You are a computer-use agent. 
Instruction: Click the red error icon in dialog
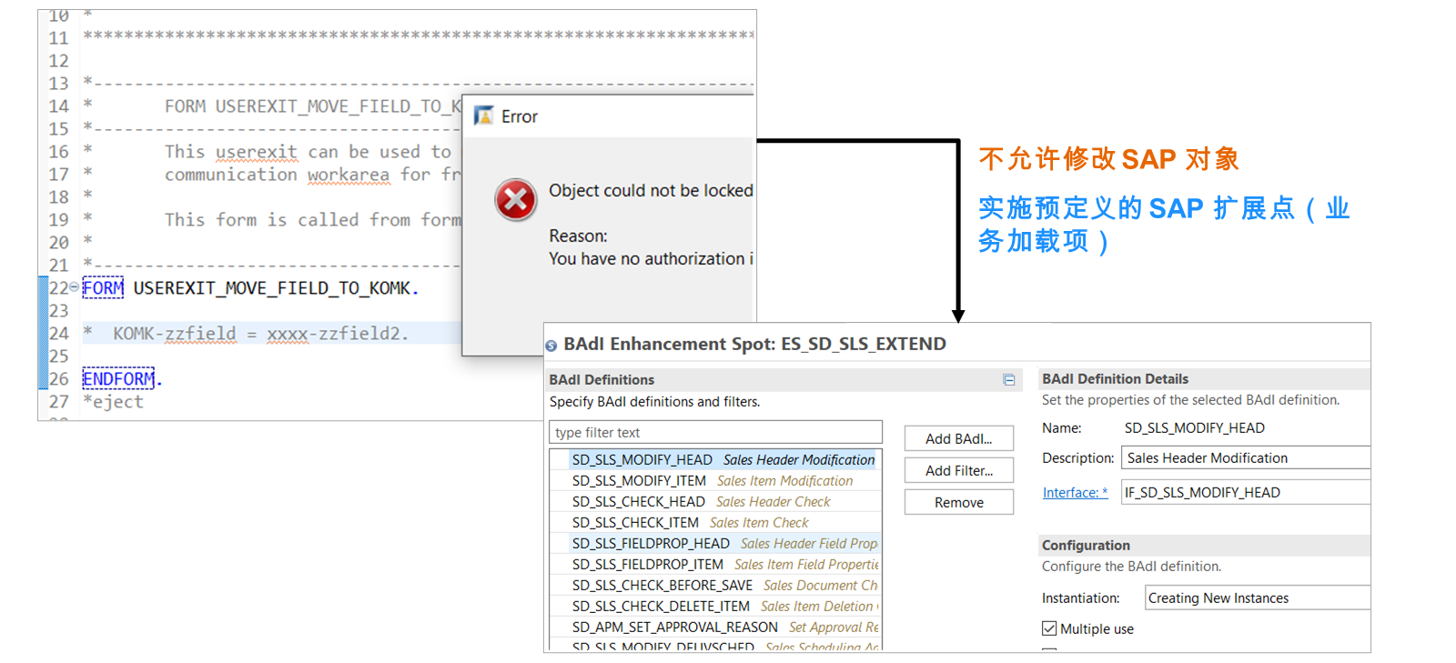pos(516,199)
